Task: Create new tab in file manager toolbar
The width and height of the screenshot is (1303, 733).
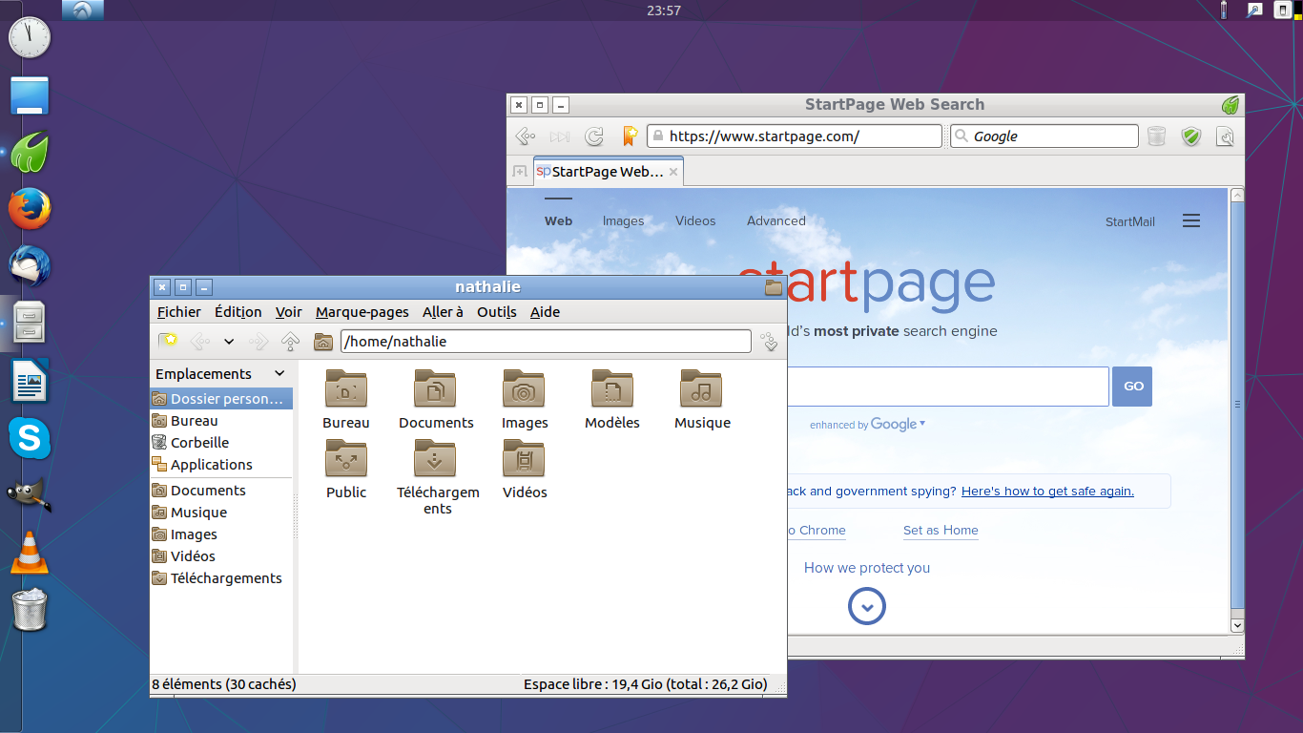Action: [168, 341]
